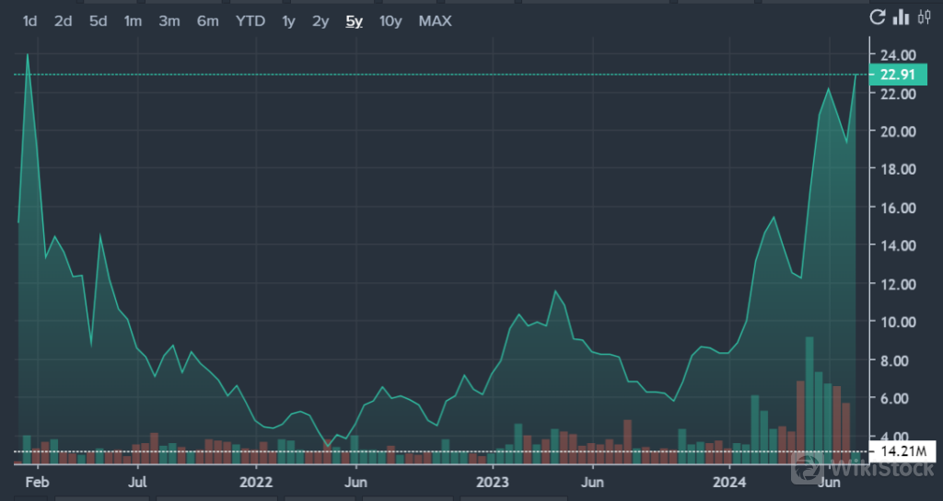Image resolution: width=943 pixels, height=501 pixels.
Task: Click the 2022 marker on time axis
Action: (x=256, y=481)
